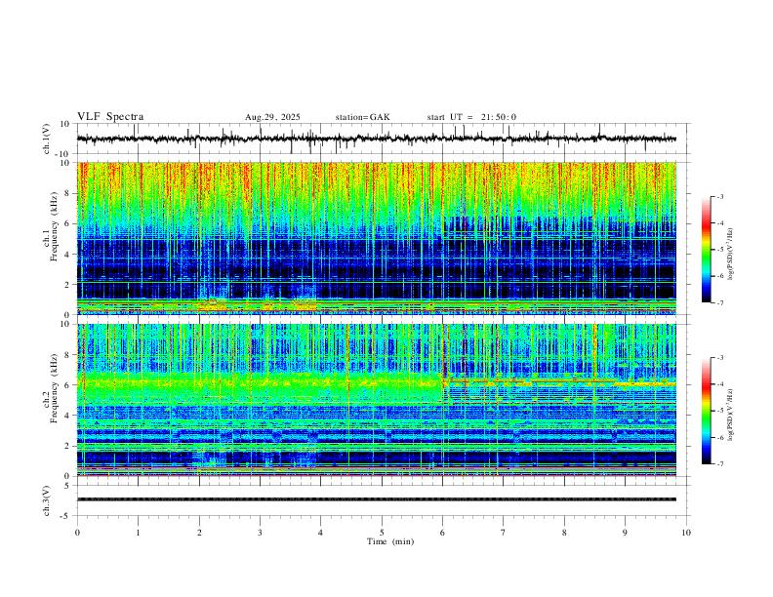This screenshot has width=773, height=597.
Task: Click the ch.1 color bar log(PSD) label
Action: [x=730, y=255]
